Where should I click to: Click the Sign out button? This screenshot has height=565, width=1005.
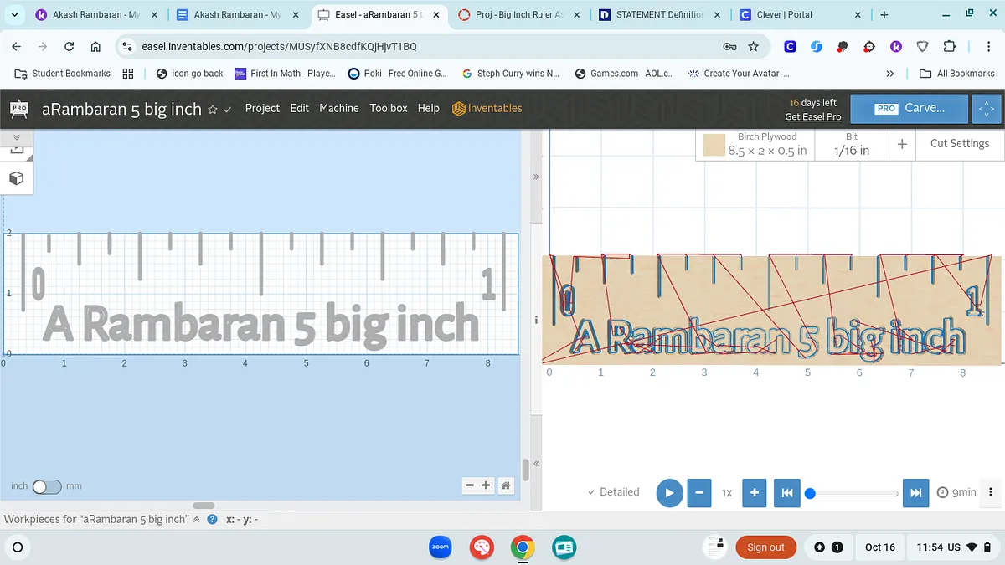(x=765, y=547)
